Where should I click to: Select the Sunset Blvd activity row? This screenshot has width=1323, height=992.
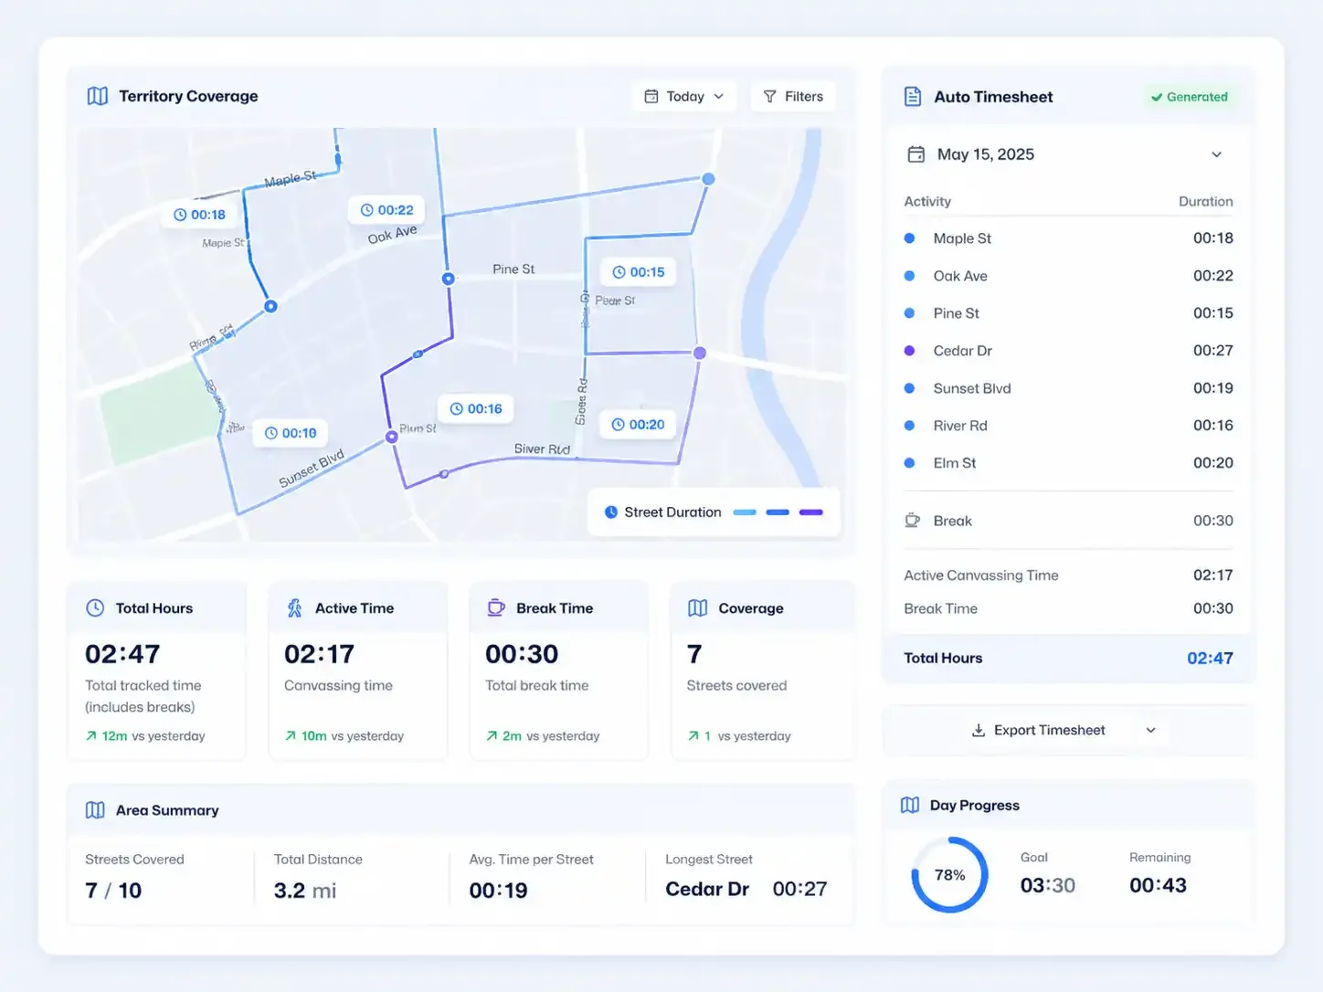pos(1068,388)
